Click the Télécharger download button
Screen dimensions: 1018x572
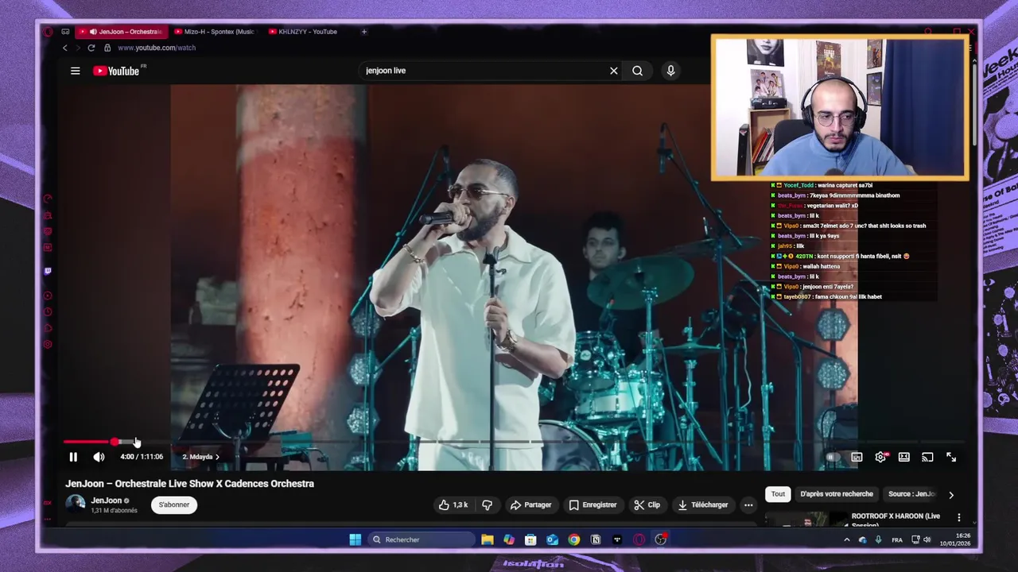[702, 504]
